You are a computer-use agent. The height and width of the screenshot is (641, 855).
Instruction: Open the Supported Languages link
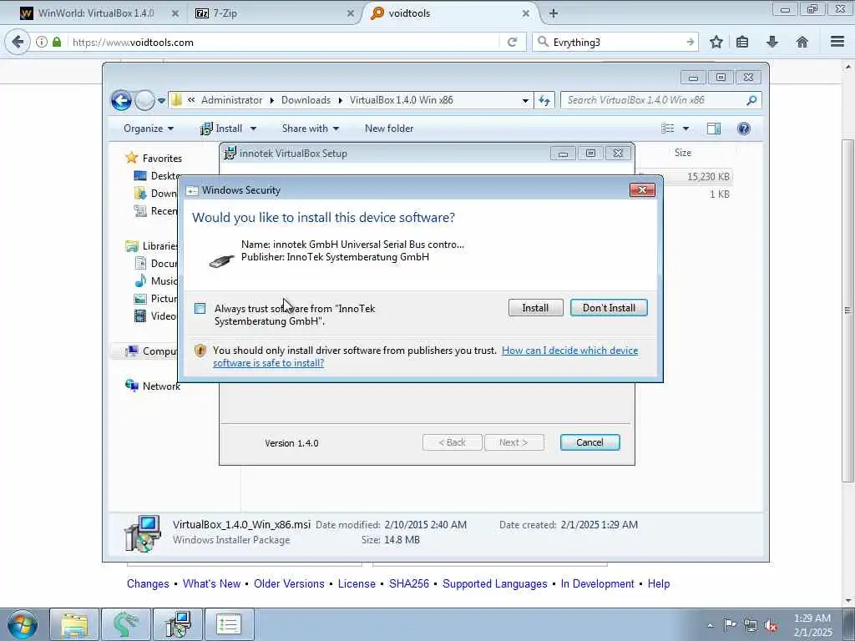(494, 583)
